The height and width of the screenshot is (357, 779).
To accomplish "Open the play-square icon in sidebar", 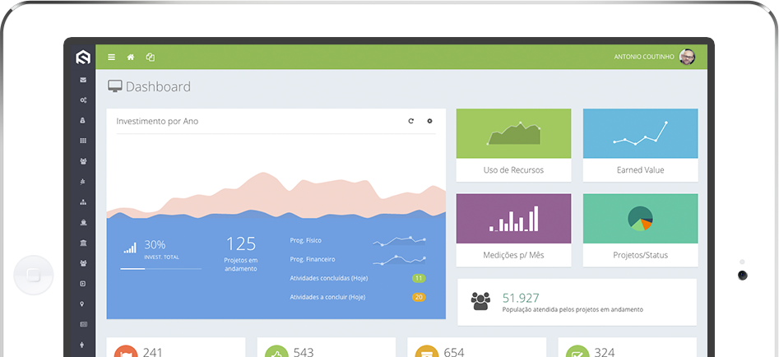I will click(x=83, y=284).
